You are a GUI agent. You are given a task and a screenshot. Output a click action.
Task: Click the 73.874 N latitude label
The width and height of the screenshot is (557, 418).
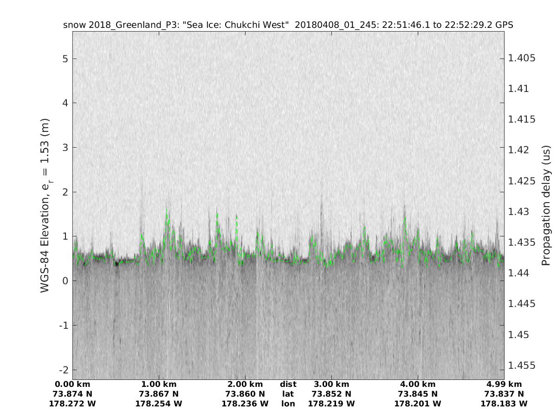coord(72,394)
